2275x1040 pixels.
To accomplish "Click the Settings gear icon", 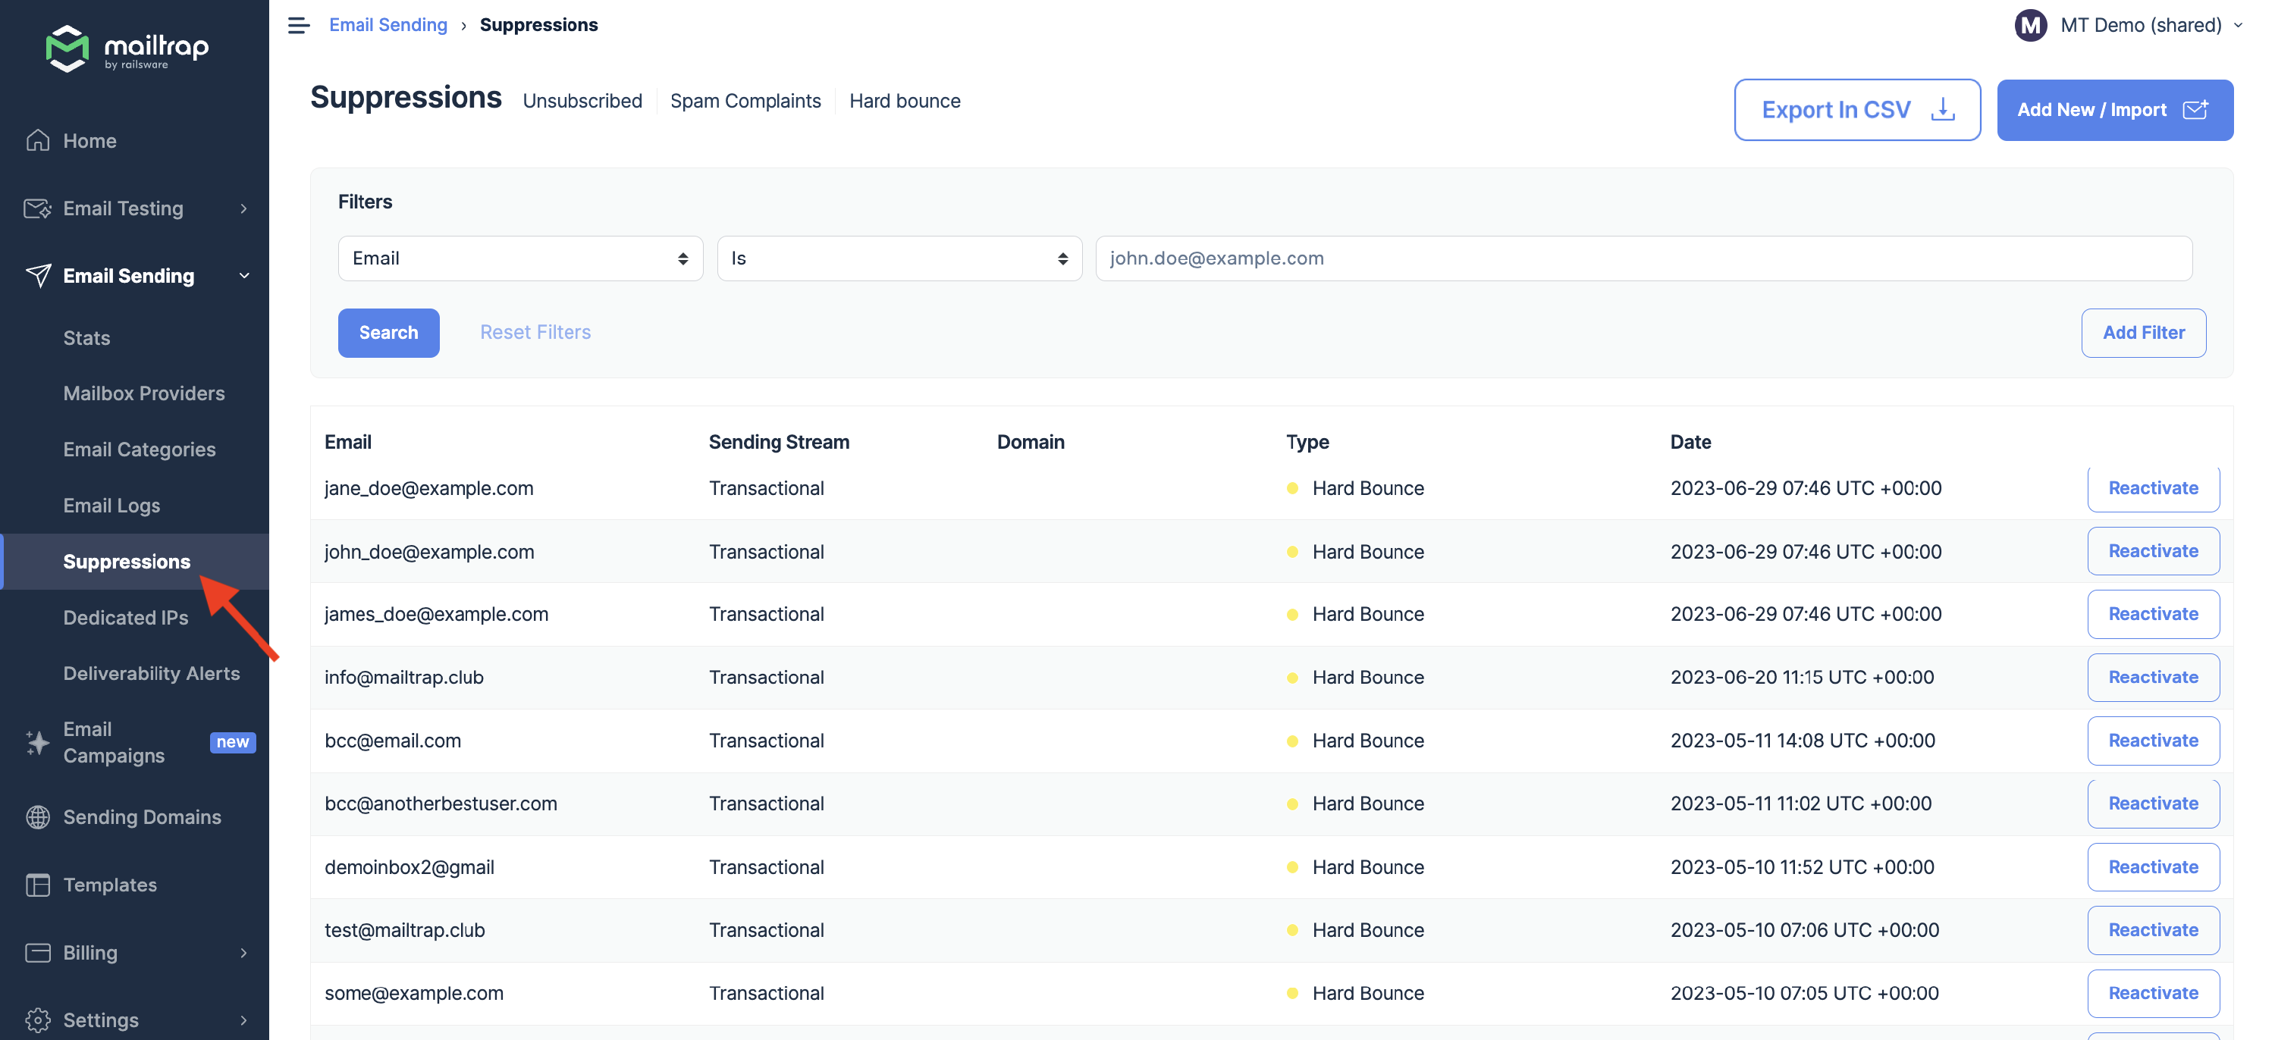I will click(38, 1020).
